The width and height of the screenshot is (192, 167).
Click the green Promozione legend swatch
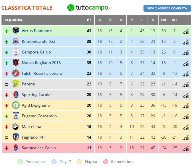(x=20, y=162)
